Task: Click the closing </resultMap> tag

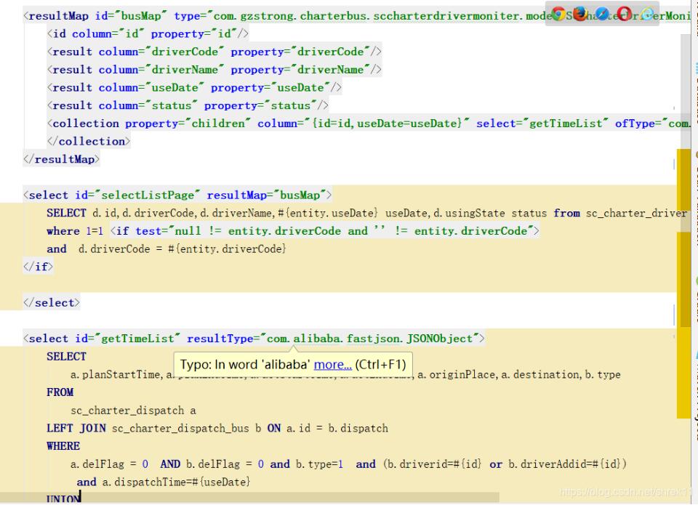Action: tap(61, 158)
